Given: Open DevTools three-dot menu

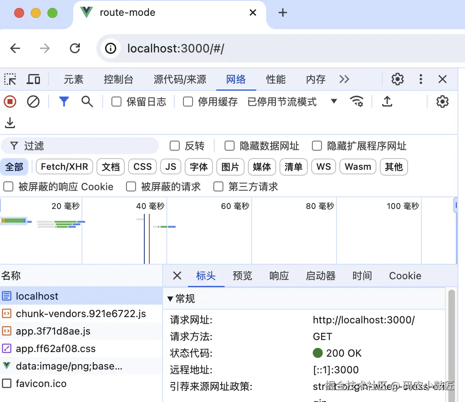Looking at the screenshot, I should (421, 79).
